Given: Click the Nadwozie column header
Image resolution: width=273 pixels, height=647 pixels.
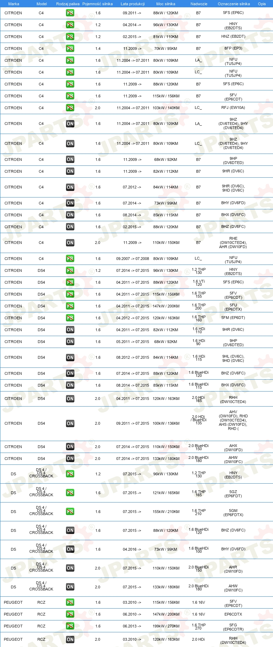Looking at the screenshot, I should tap(199, 4).
